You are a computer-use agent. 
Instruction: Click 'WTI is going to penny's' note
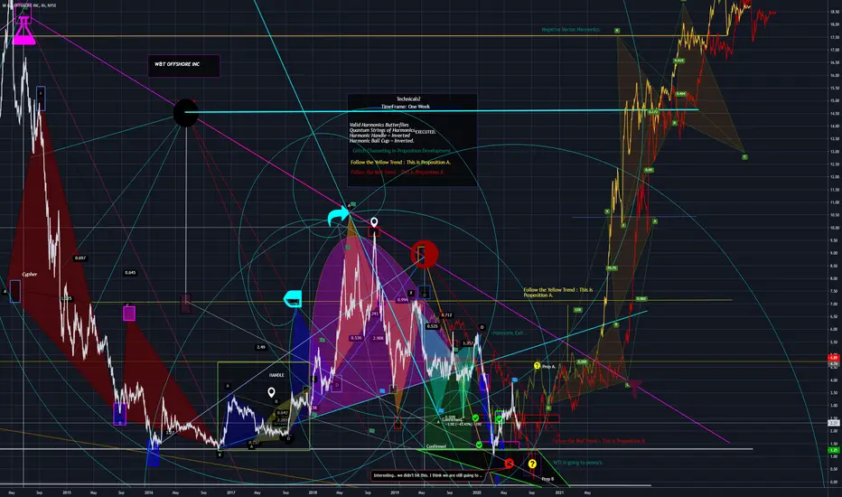coord(578,463)
